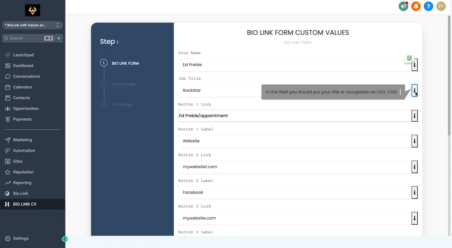Open the Bio Link section
Screen dimensions: 452x248
coord(20,193)
